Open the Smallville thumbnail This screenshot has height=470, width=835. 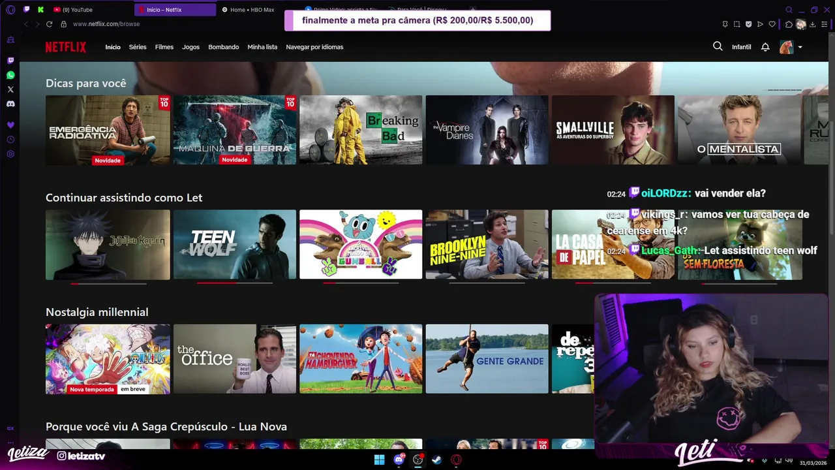click(x=613, y=130)
